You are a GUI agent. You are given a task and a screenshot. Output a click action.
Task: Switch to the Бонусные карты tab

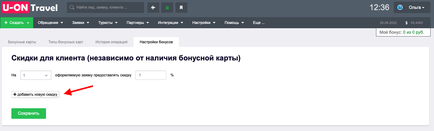pos(22,42)
